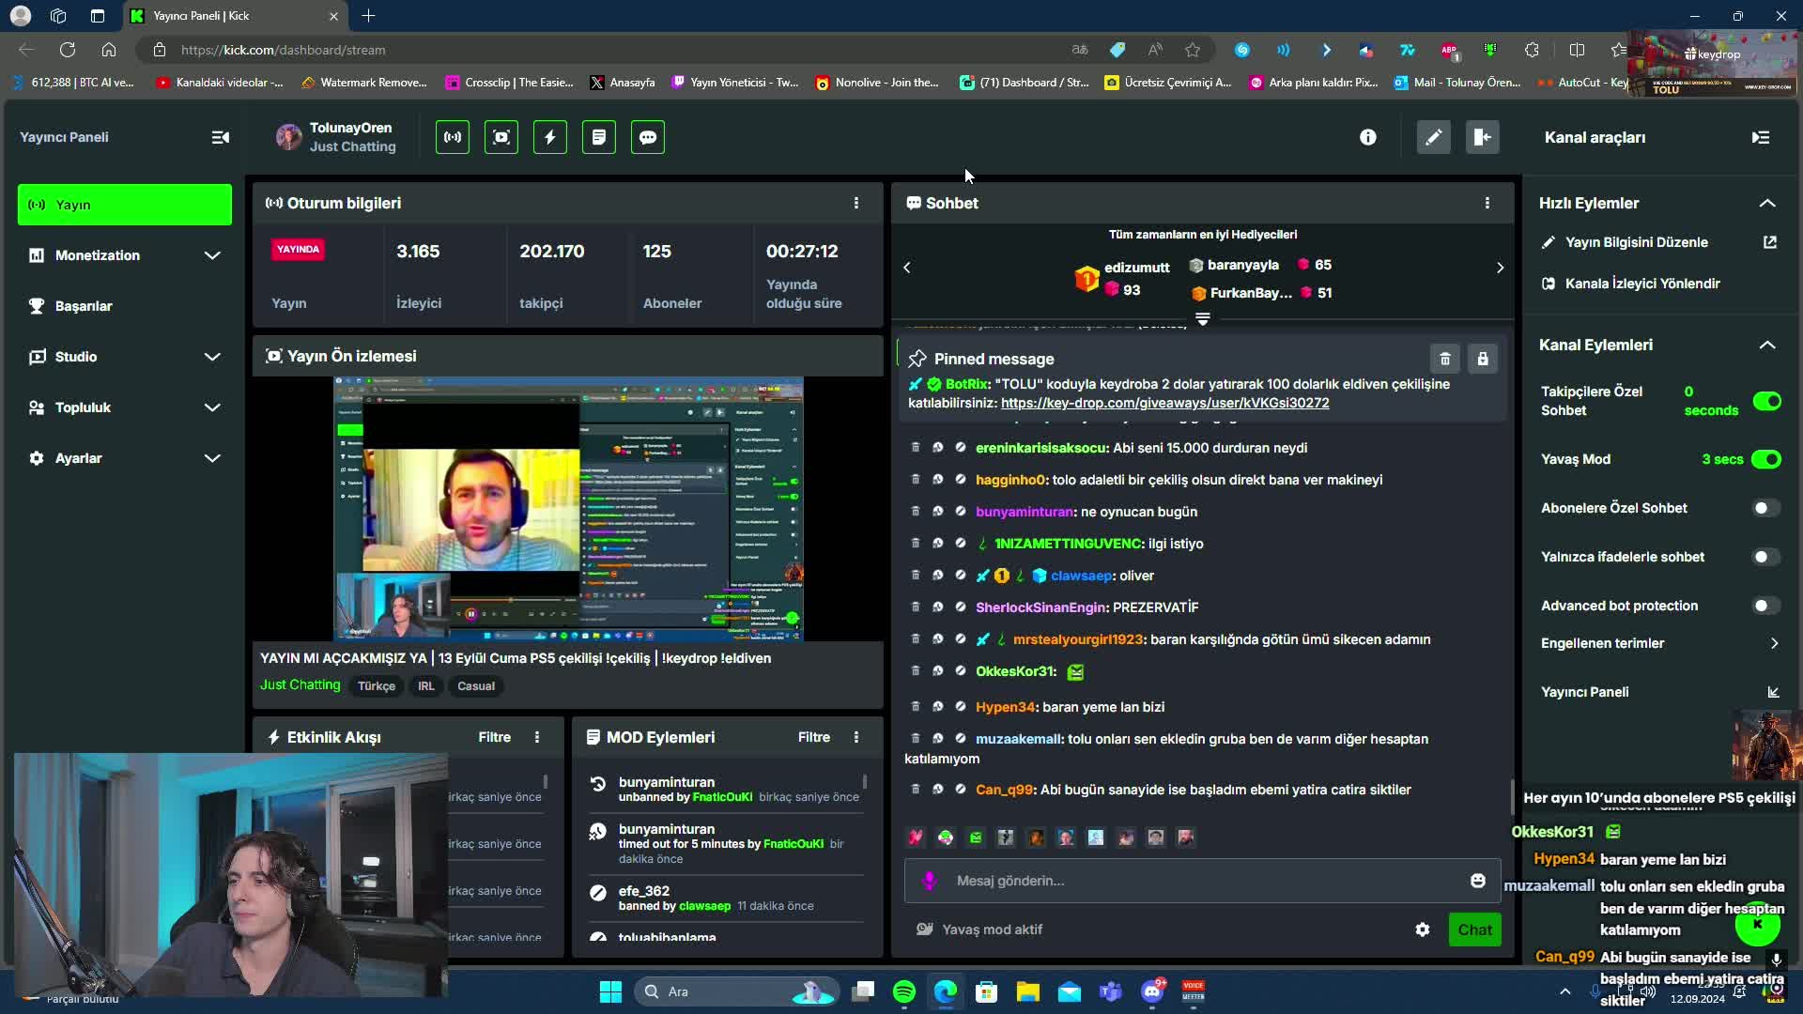The width and height of the screenshot is (1803, 1014).
Task: Select the Yayın sidebar item
Action: [x=124, y=205]
